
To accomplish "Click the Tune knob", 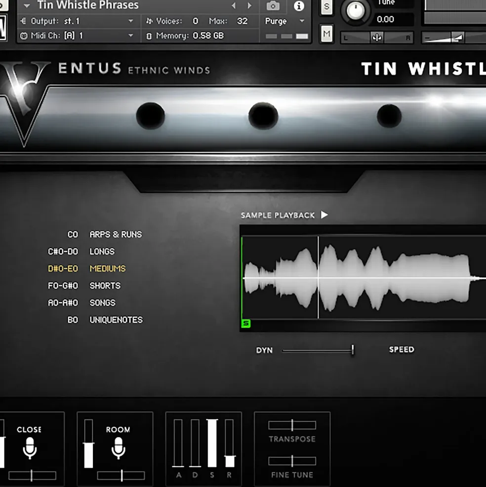I will pos(356,10).
